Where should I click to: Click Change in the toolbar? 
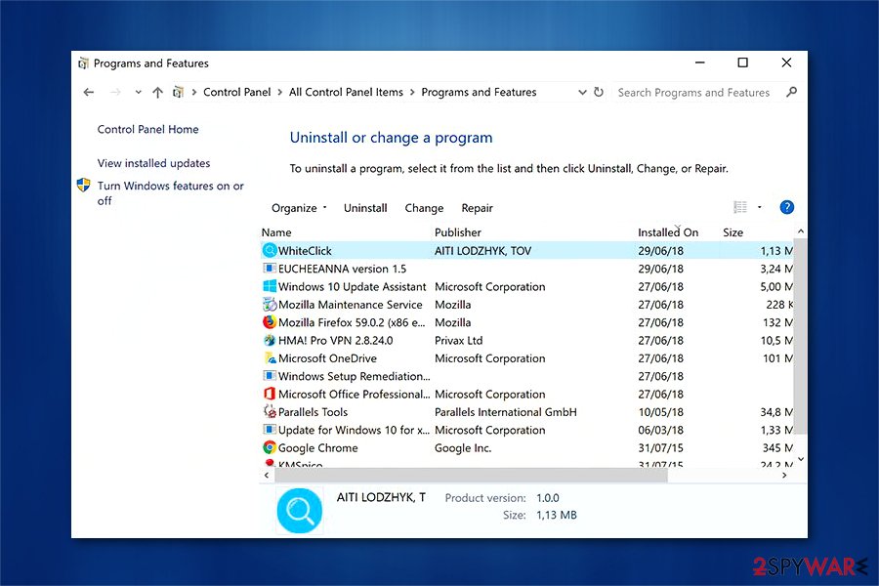coord(424,208)
